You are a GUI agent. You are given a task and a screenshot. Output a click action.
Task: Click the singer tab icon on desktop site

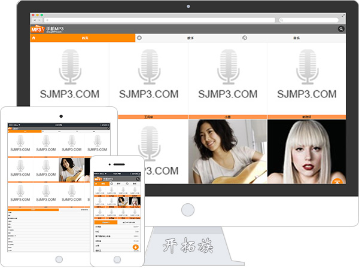point(139,38)
